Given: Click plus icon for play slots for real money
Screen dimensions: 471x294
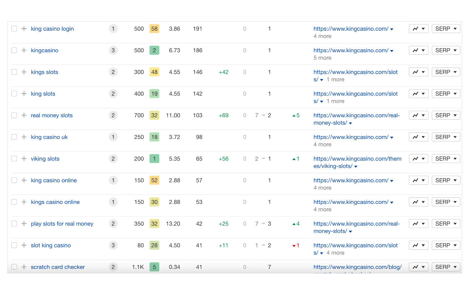Looking at the screenshot, I should coord(24,224).
